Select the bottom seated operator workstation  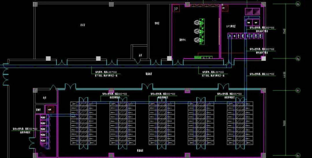click(x=199, y=40)
